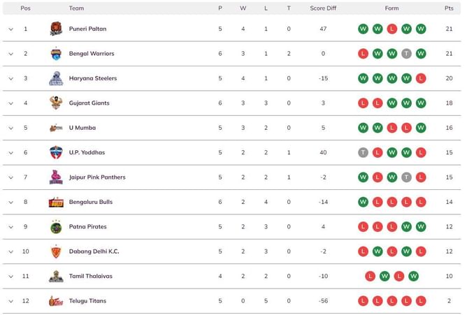Image resolution: width=467 pixels, height=315 pixels.
Task: Expand the Dabang Delhi K.C. row
Action: 11,251
